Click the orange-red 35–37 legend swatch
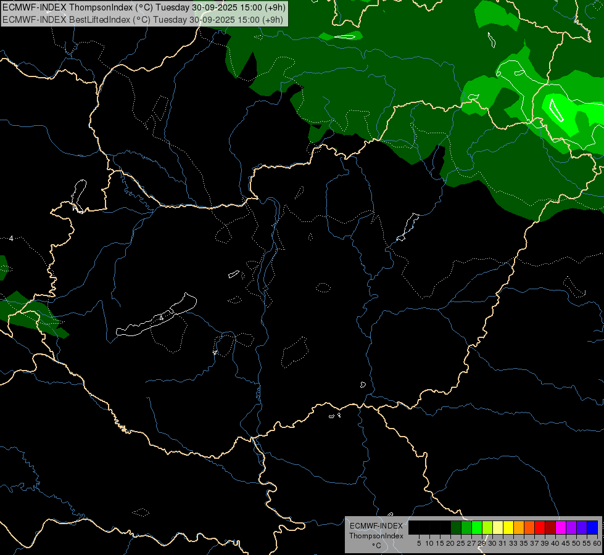Screen dimensions: 604x555 [x=529, y=527]
